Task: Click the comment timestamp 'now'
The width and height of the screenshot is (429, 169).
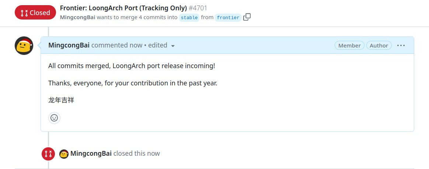Action: [x=136, y=45]
